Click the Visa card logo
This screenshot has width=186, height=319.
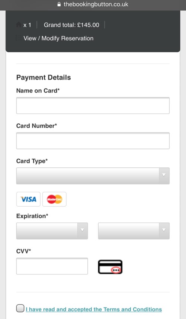tap(28, 199)
